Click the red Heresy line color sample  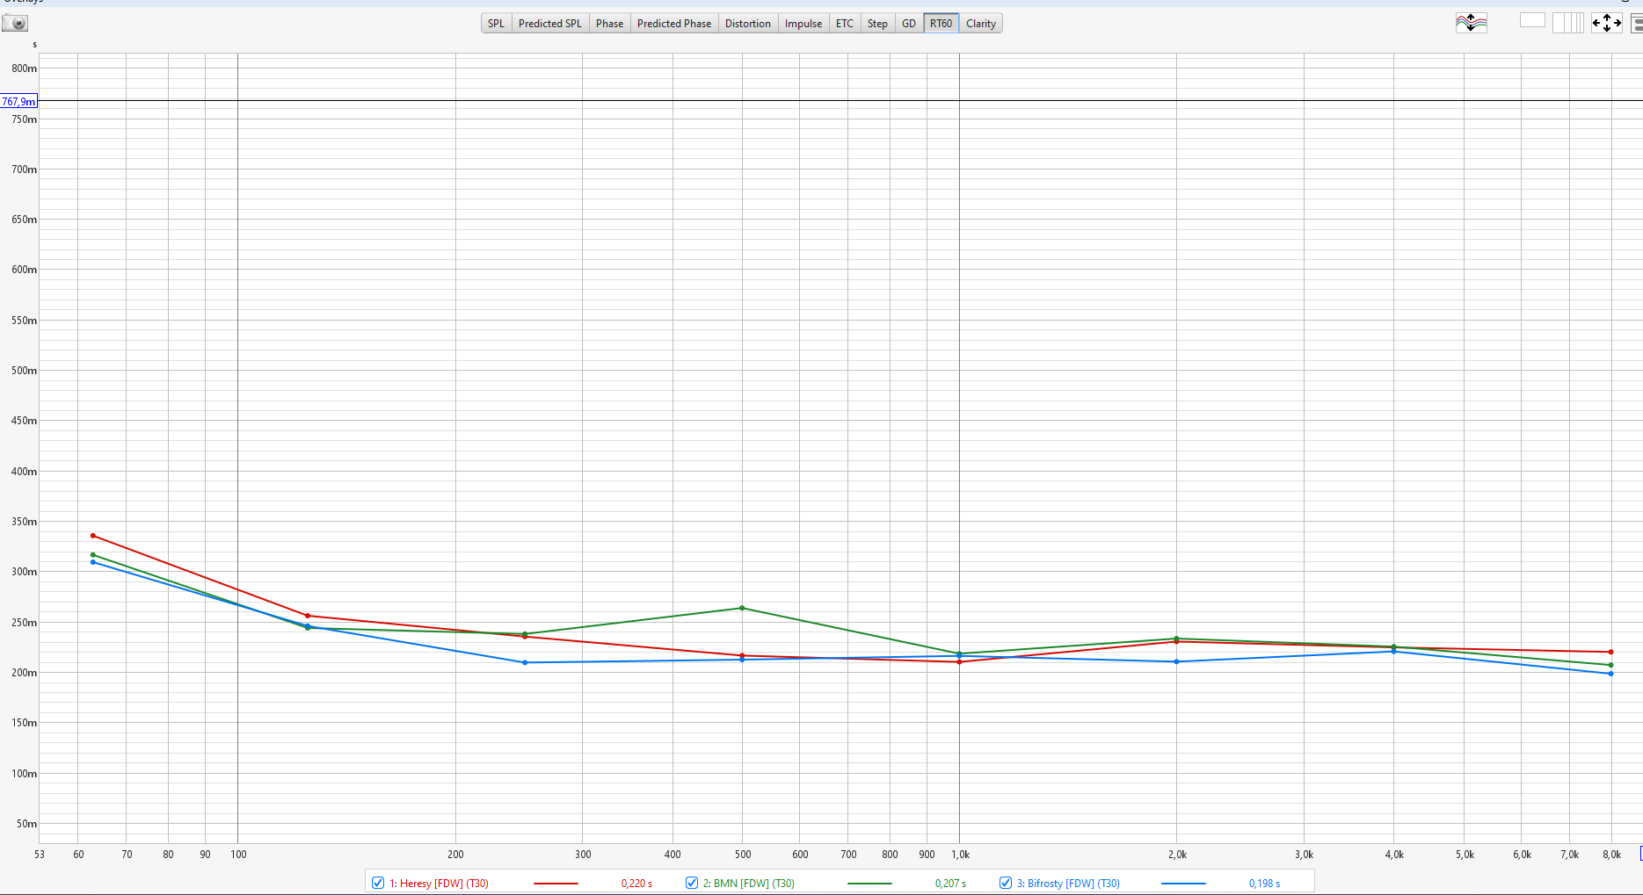pos(556,884)
